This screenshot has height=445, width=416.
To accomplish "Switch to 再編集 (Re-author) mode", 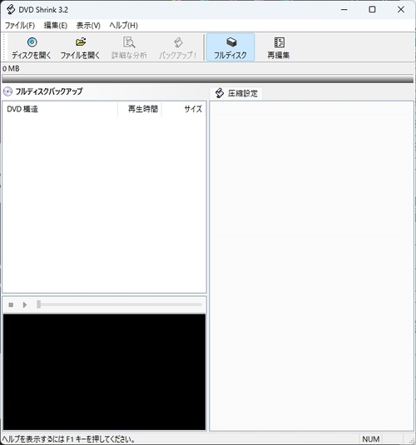I will pyautogui.click(x=279, y=47).
